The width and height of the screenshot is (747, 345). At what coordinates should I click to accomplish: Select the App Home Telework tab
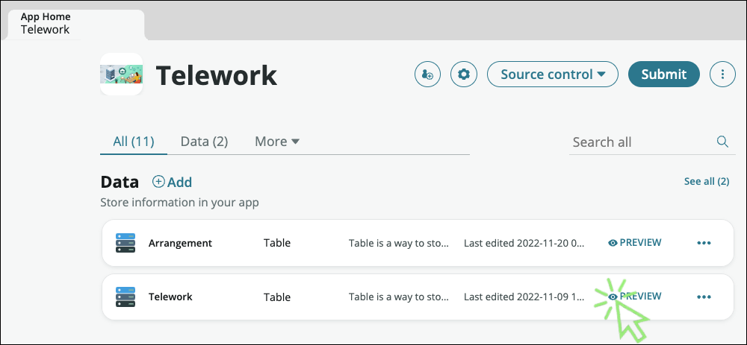(46, 24)
